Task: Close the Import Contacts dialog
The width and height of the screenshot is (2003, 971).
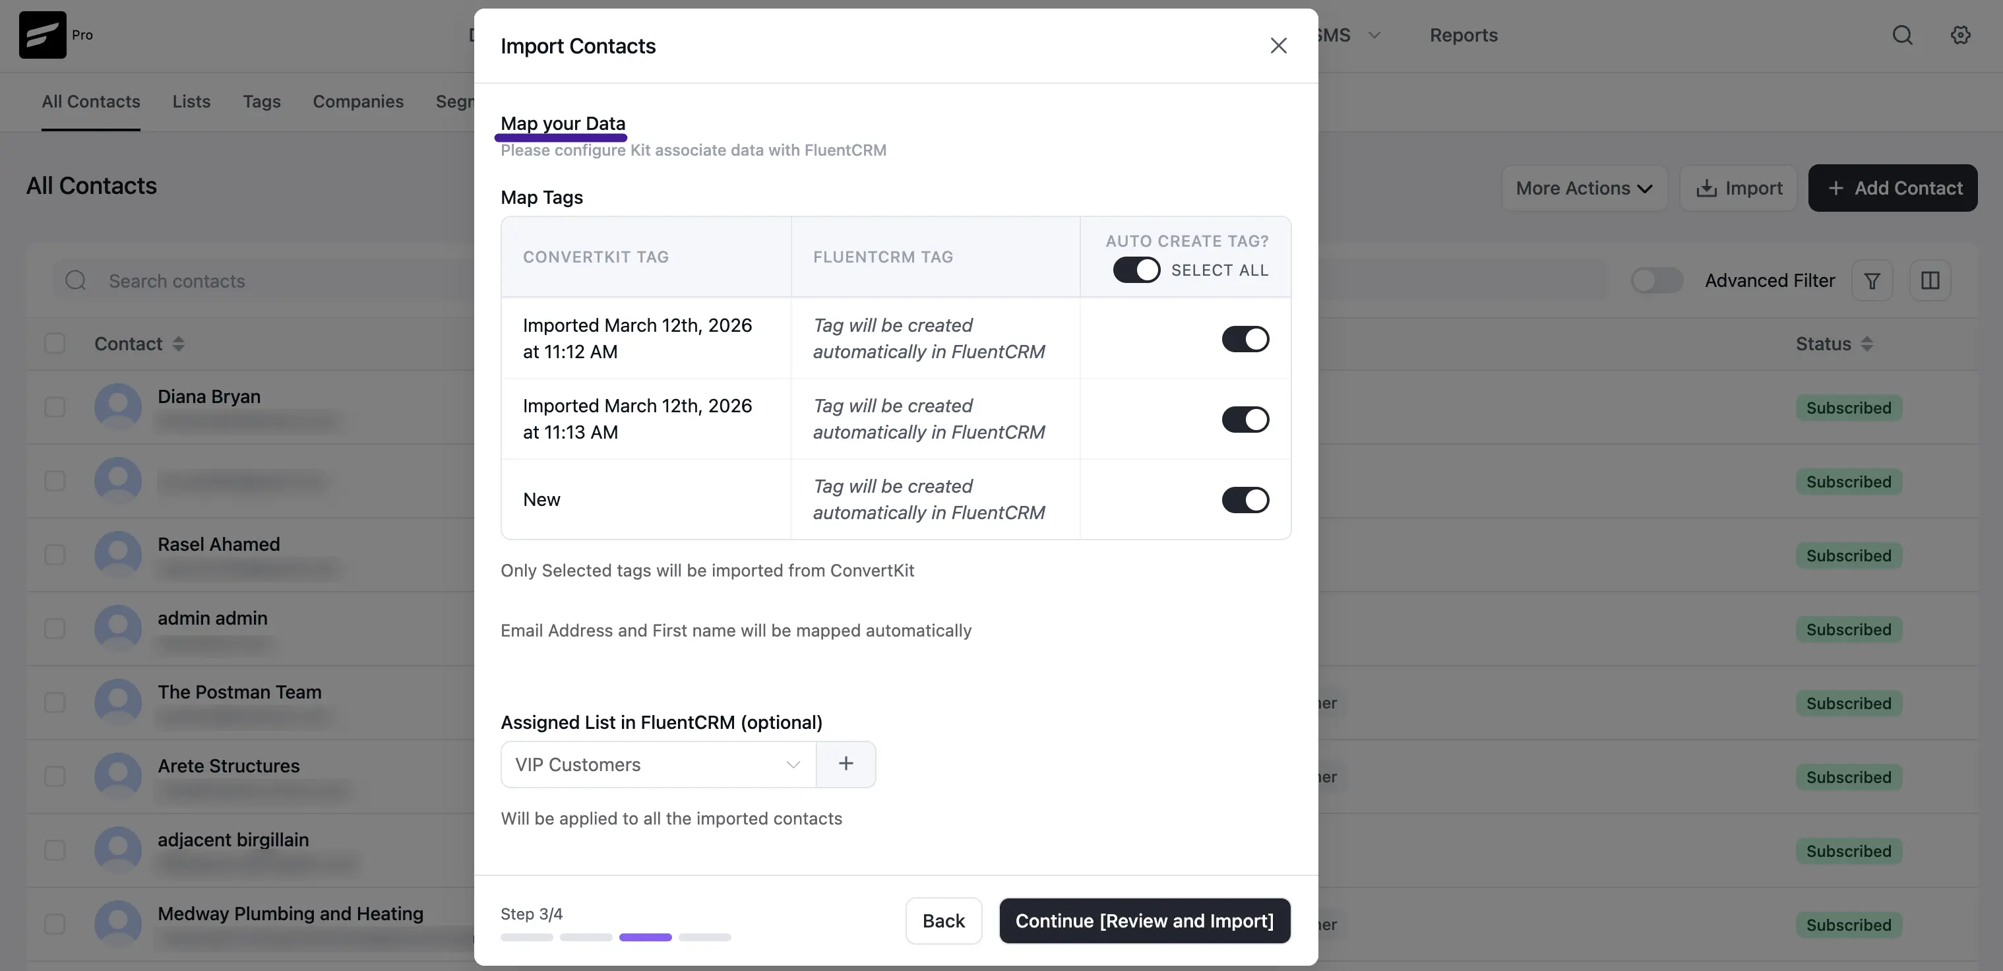Action: click(x=1278, y=46)
